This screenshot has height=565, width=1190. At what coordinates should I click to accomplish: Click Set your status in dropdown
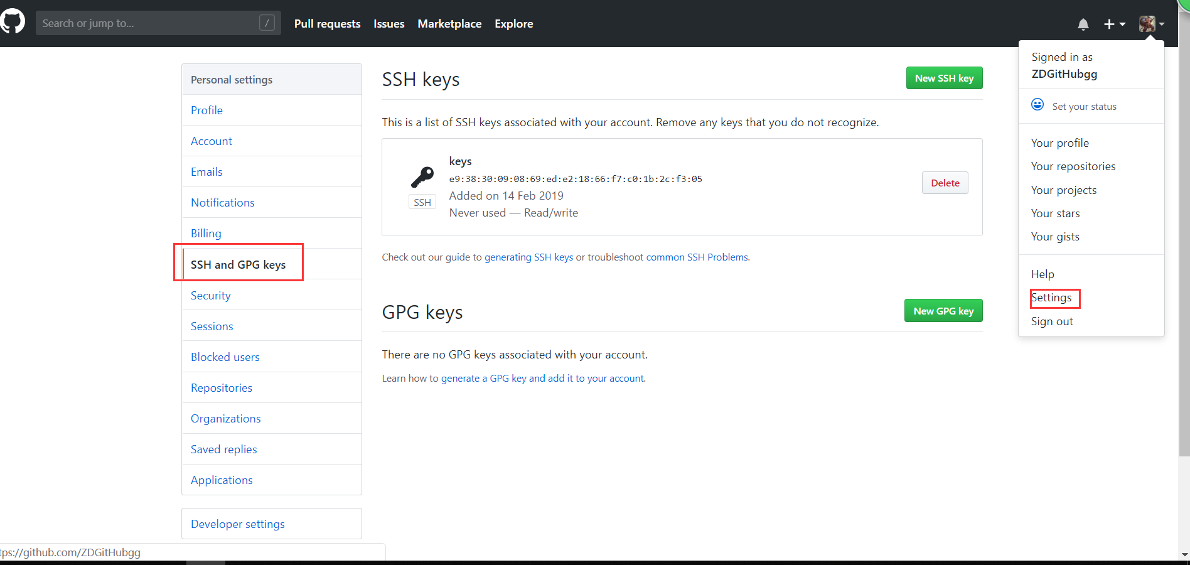point(1084,106)
